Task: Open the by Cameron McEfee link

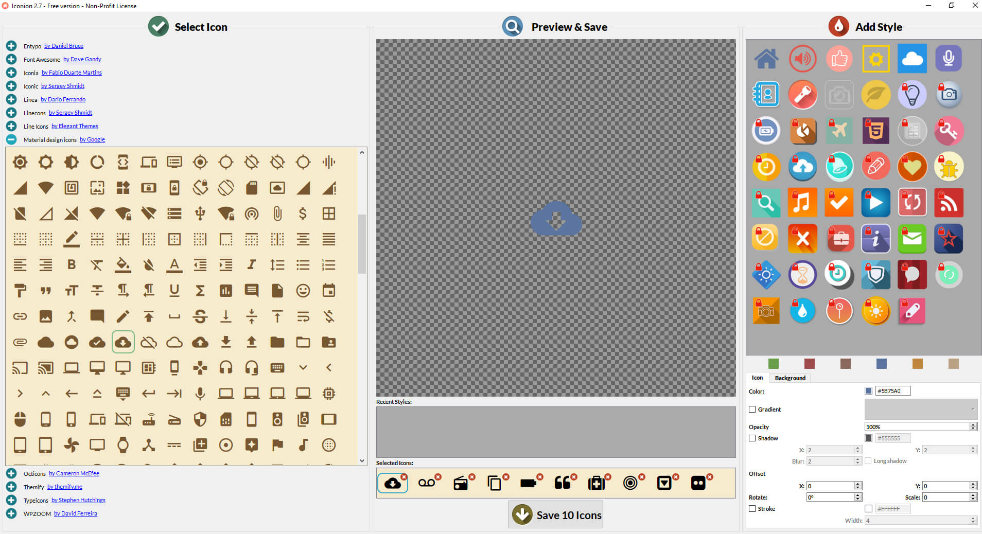Action: tap(74, 473)
